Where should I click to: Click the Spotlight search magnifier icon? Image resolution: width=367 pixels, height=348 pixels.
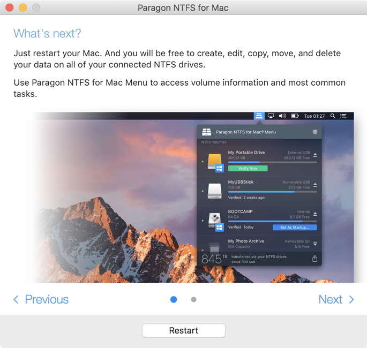tap(333, 116)
